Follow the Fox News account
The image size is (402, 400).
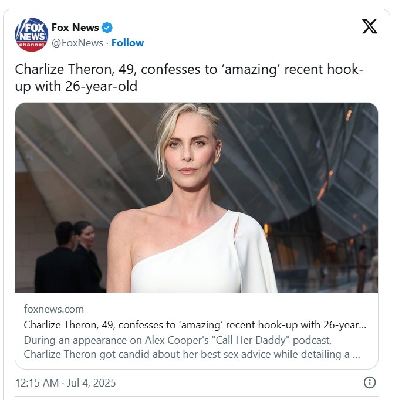pyautogui.click(x=127, y=43)
